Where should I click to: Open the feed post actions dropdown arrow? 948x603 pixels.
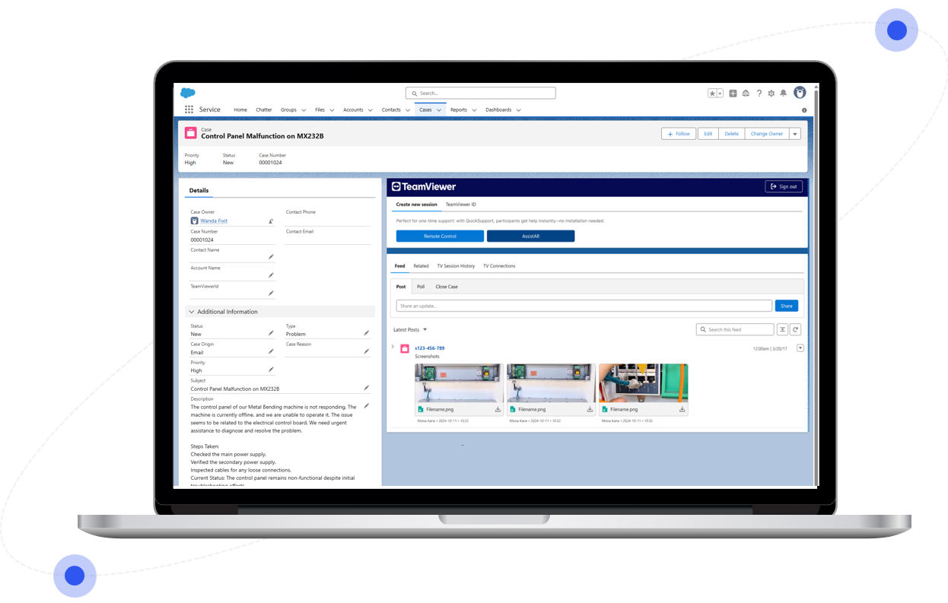800,348
